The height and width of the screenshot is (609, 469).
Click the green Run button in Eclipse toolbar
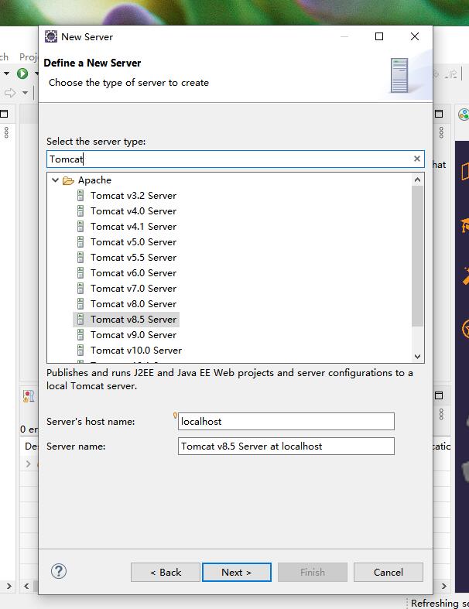22,73
